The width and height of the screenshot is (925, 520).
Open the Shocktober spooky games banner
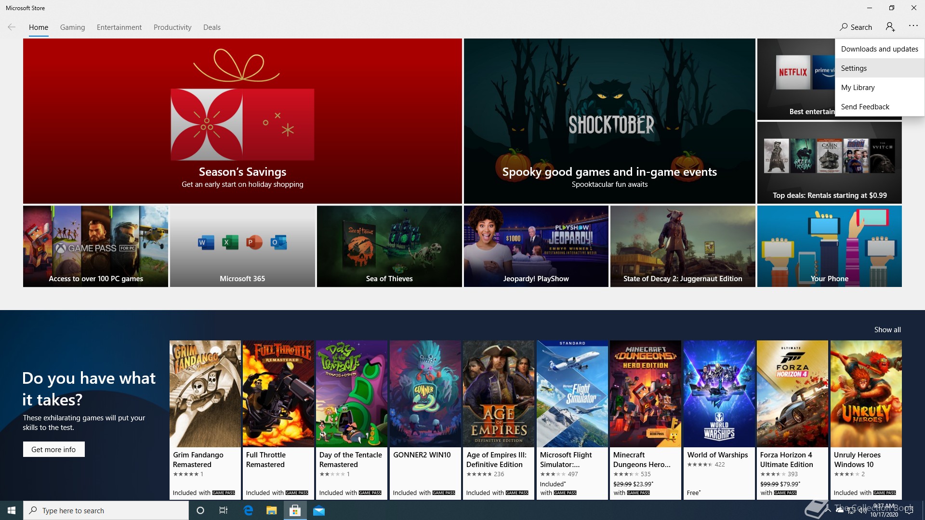(609, 121)
